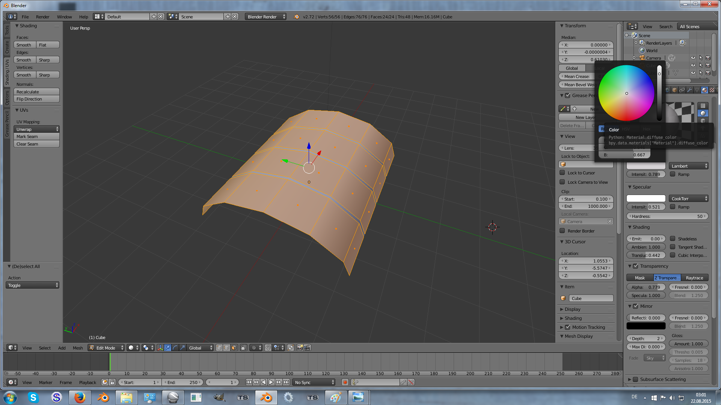Click the translate manipulator arrow icon
The image size is (721, 405).
(x=167, y=348)
